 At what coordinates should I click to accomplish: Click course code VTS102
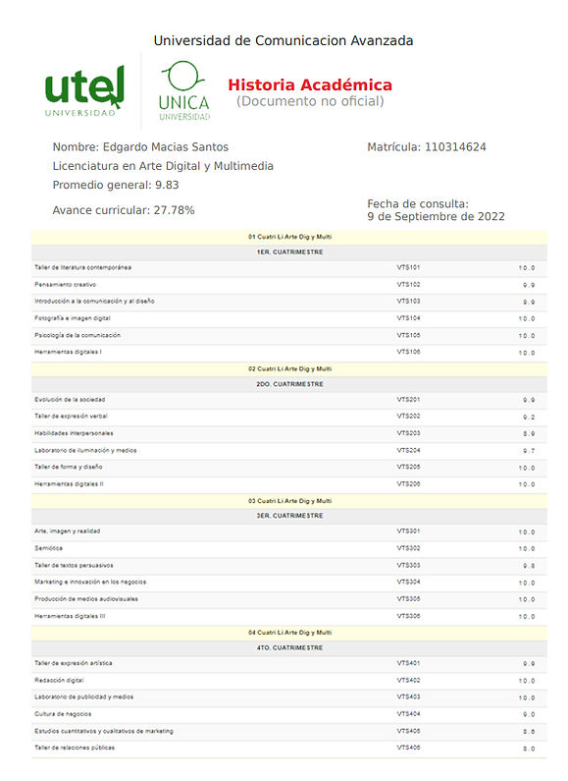[x=408, y=285]
